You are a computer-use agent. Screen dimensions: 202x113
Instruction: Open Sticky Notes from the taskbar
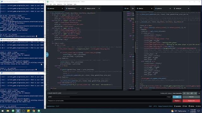28,111
